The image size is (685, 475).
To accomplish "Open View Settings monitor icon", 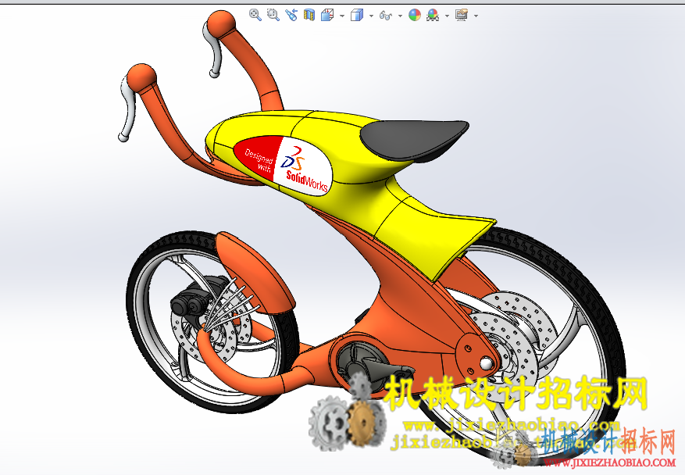I will (x=462, y=16).
